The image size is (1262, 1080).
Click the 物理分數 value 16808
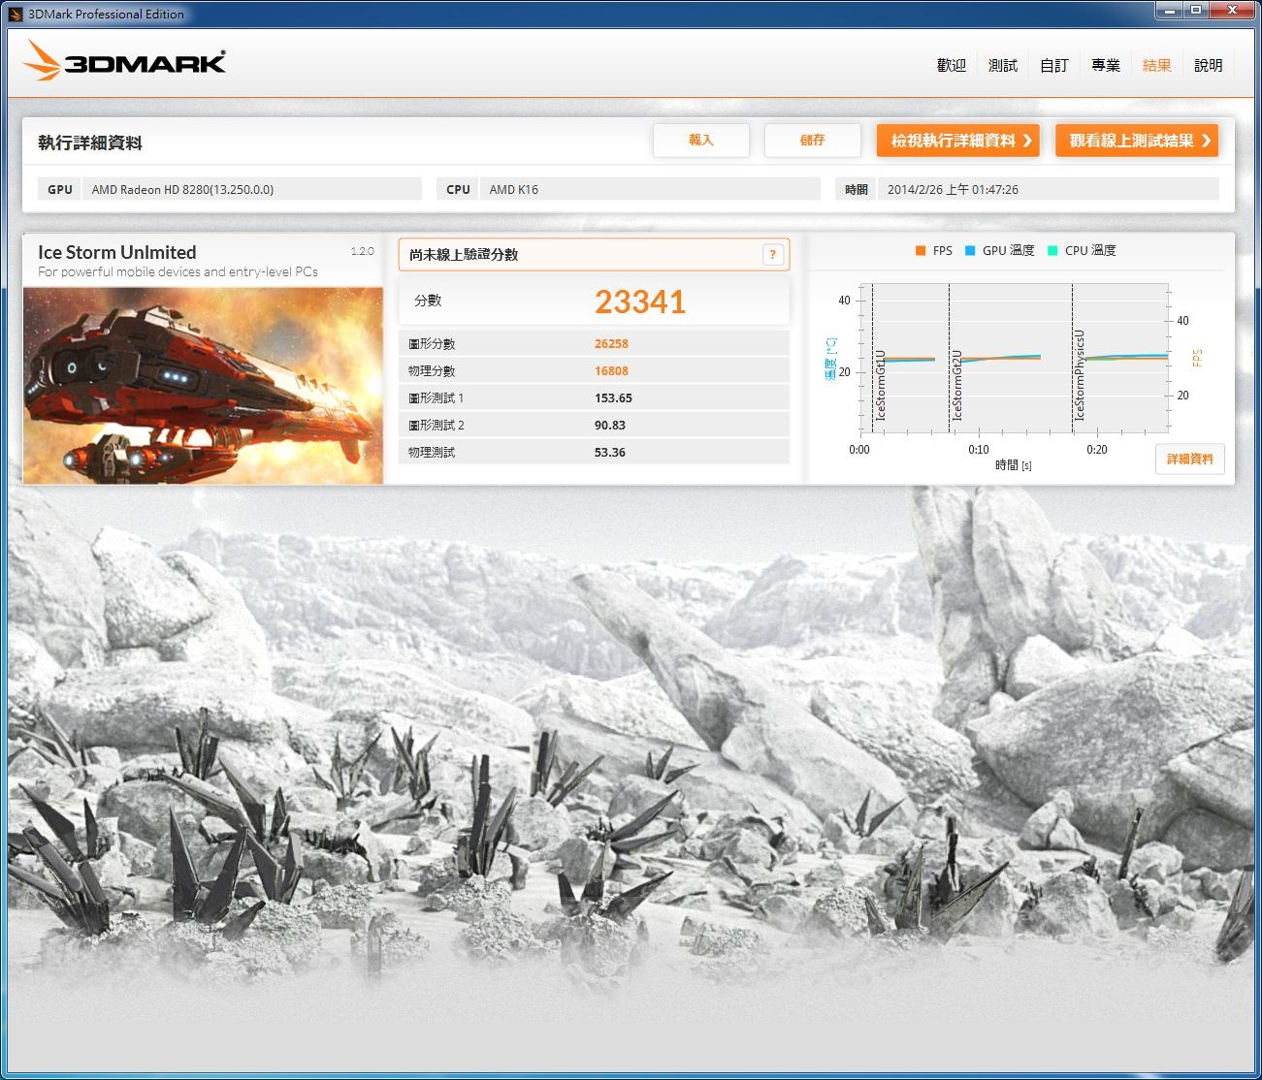point(611,371)
